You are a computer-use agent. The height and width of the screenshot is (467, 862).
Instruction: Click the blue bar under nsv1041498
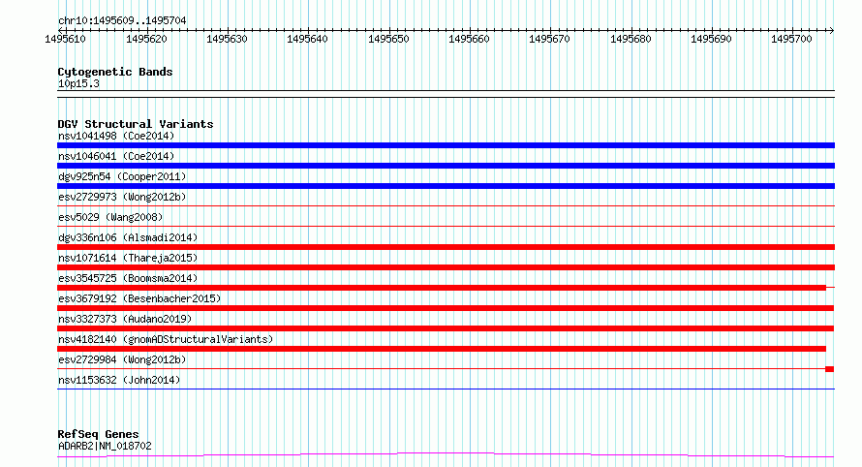[x=446, y=145]
